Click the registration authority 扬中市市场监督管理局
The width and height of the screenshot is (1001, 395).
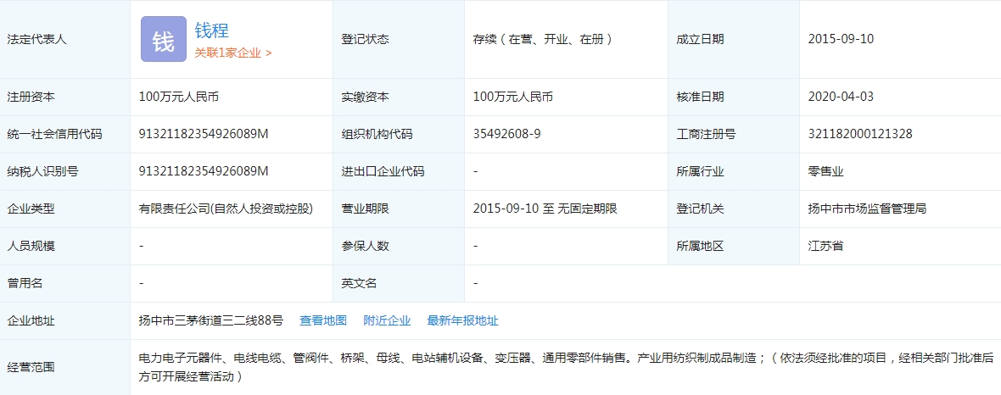coord(867,209)
